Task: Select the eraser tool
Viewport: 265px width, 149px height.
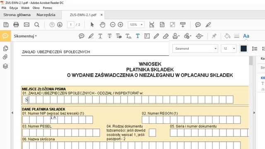Action: click(x=166, y=36)
